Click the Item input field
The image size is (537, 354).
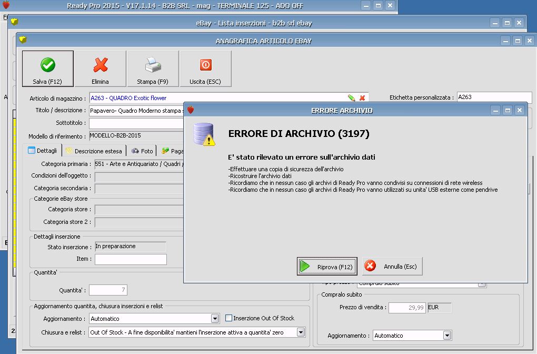point(131,259)
